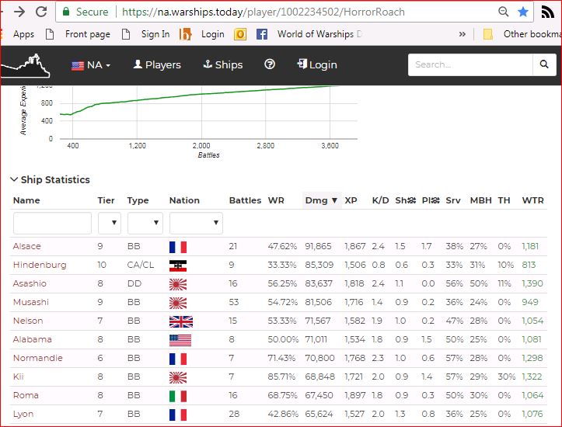Open the Hindenburg ship link

coord(40,265)
